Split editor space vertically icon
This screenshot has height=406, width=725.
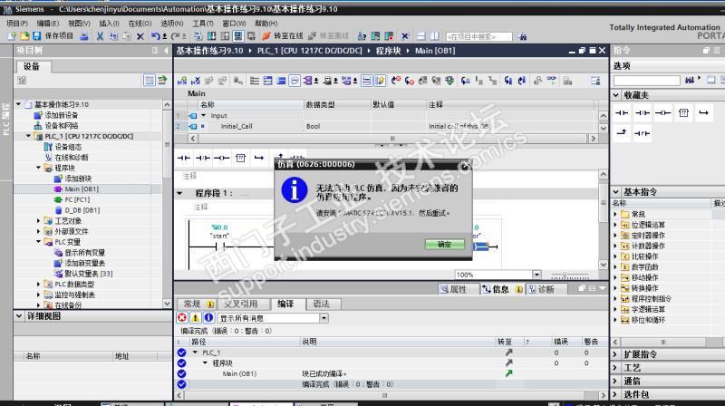(x=435, y=36)
